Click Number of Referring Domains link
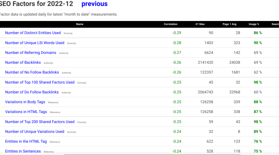Image resolution: width=279 pixels, height=155 pixels. coord(30,52)
